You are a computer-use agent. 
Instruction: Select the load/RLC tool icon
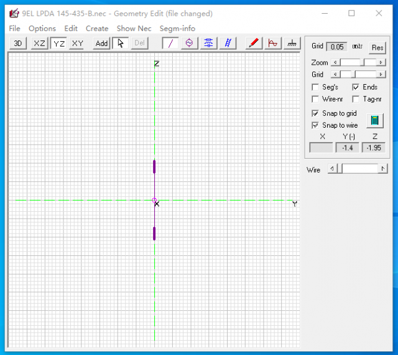pyautogui.click(x=209, y=43)
